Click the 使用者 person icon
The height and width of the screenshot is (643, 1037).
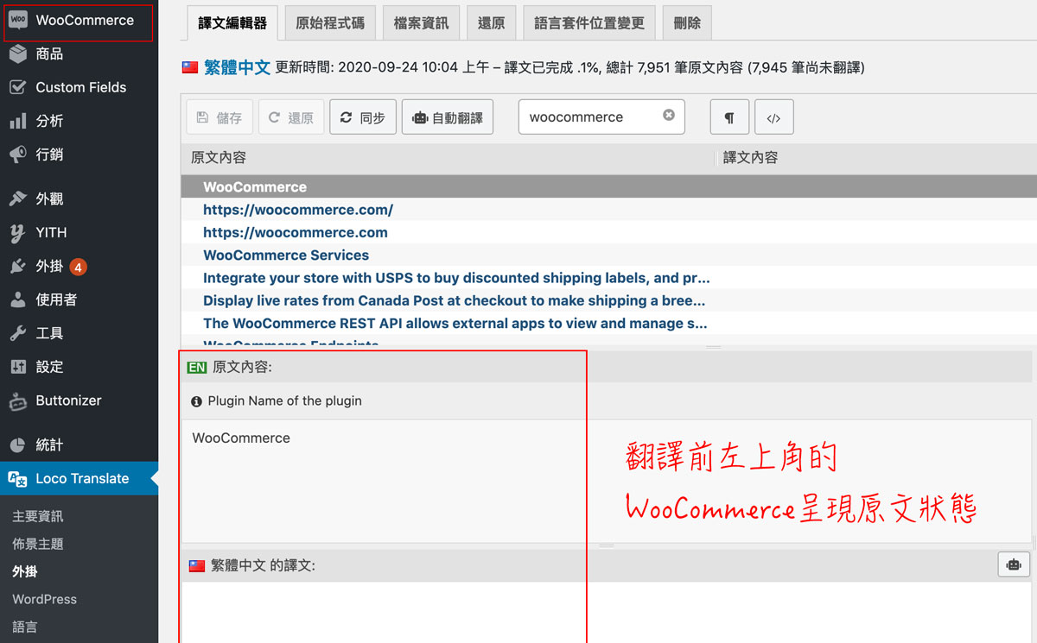tap(17, 299)
